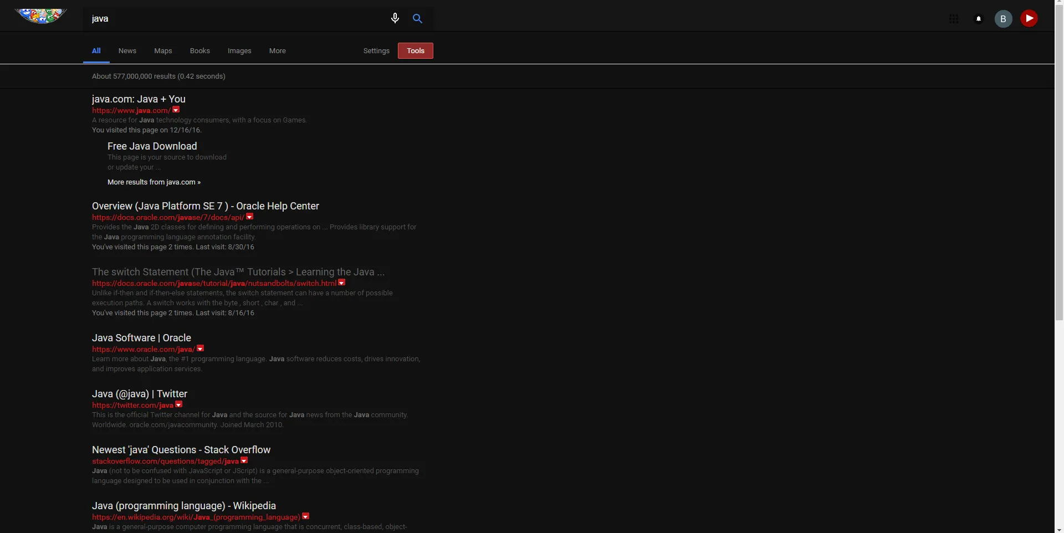The image size is (1064, 533).
Task: Open Overview (Java Platform SE 7) result
Action: (206, 206)
